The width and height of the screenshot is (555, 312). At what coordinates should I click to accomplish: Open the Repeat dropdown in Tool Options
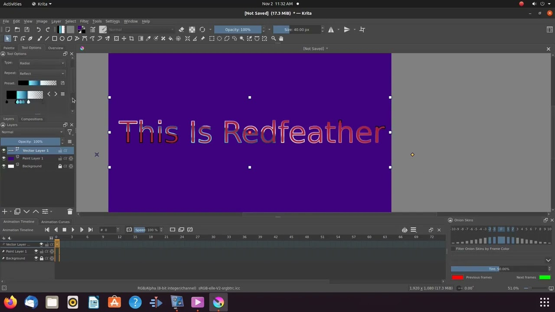pos(41,73)
